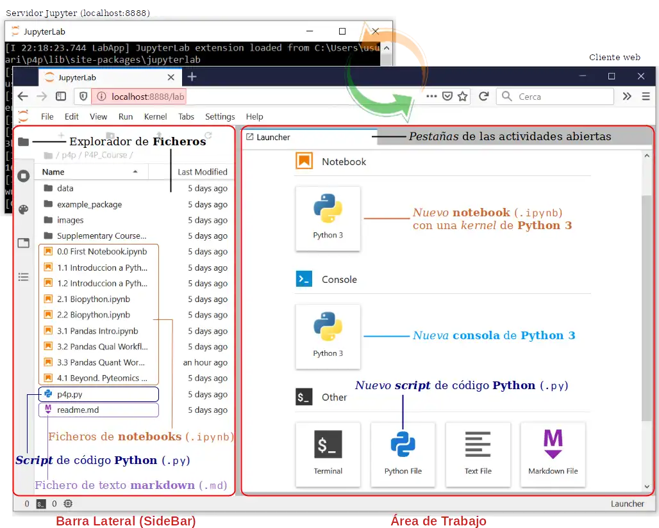
Task: Select the Supplementary Course folder
Action: (x=135, y=236)
